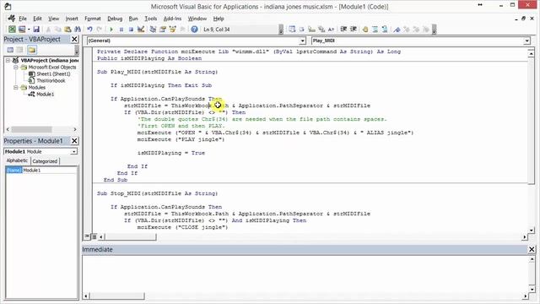Screen dimensions: 540x304
Task: Close the Project - VBAProject panel
Action: tap(74, 40)
